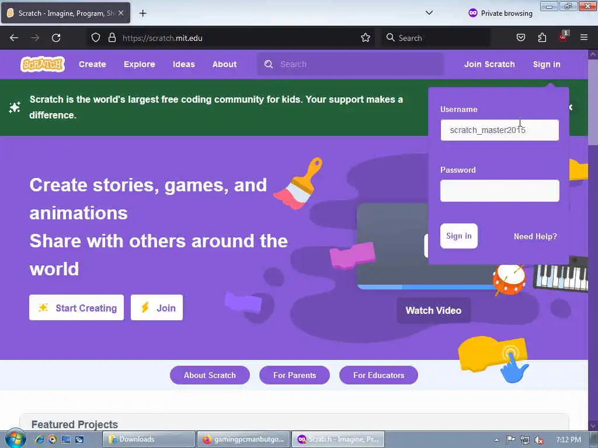Open the Need Help? link

pyautogui.click(x=535, y=236)
